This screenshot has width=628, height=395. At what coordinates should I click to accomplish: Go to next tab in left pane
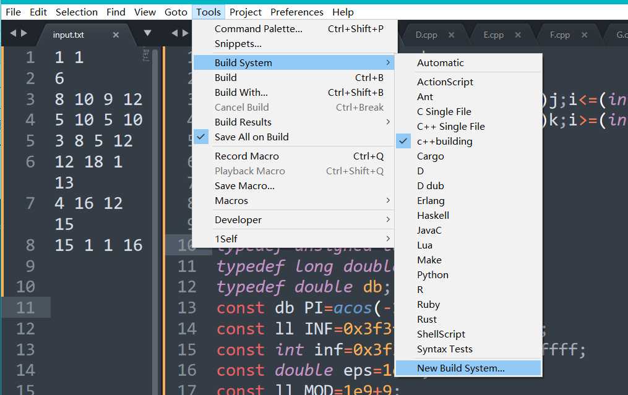coord(24,33)
